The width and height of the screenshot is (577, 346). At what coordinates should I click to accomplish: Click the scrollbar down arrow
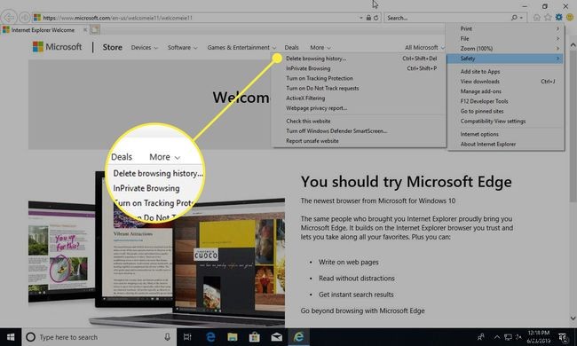[573, 318]
